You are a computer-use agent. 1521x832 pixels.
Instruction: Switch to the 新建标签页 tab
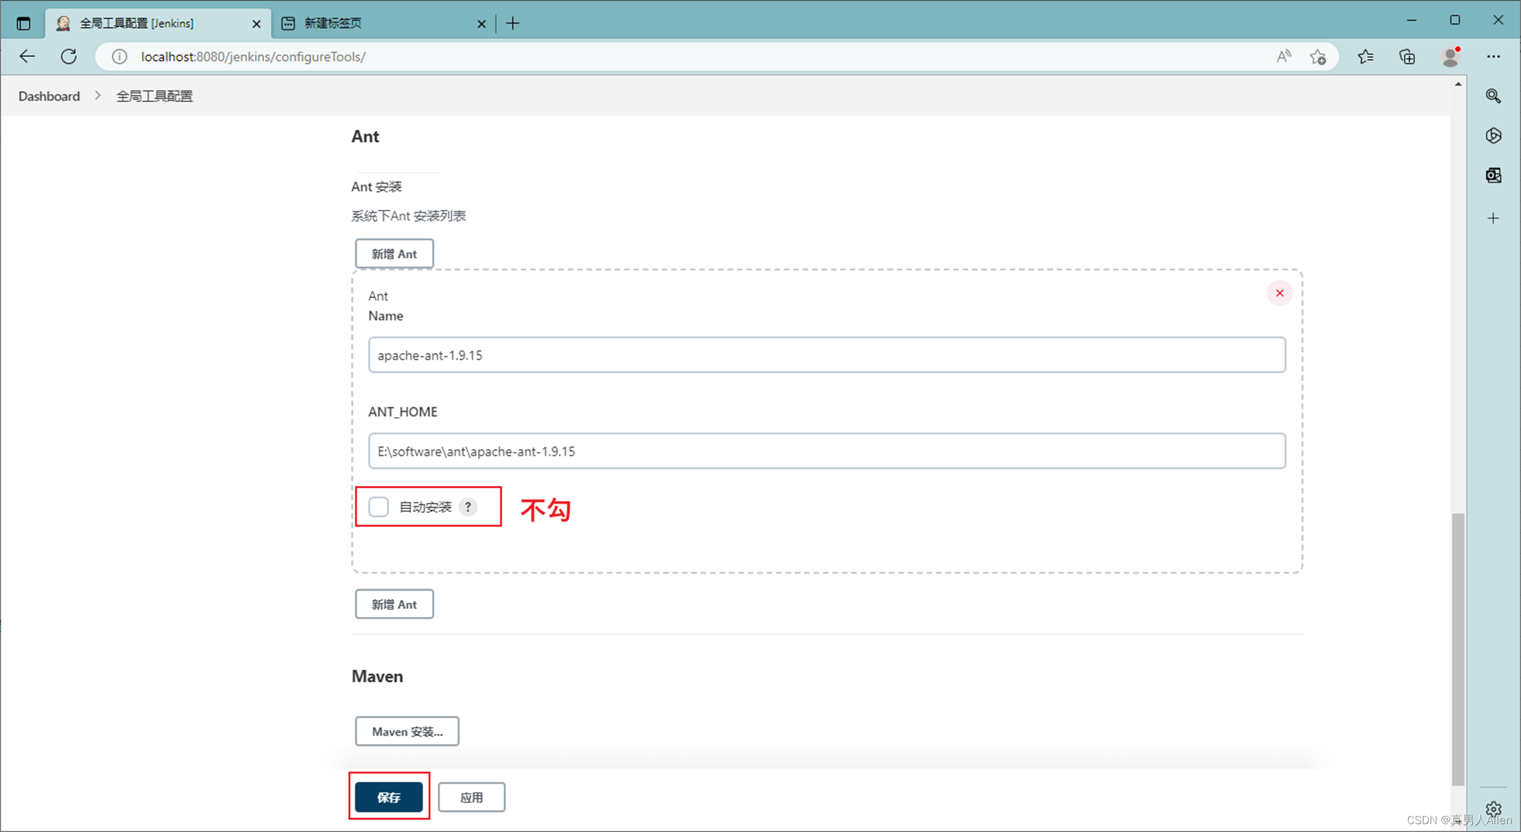tap(332, 23)
